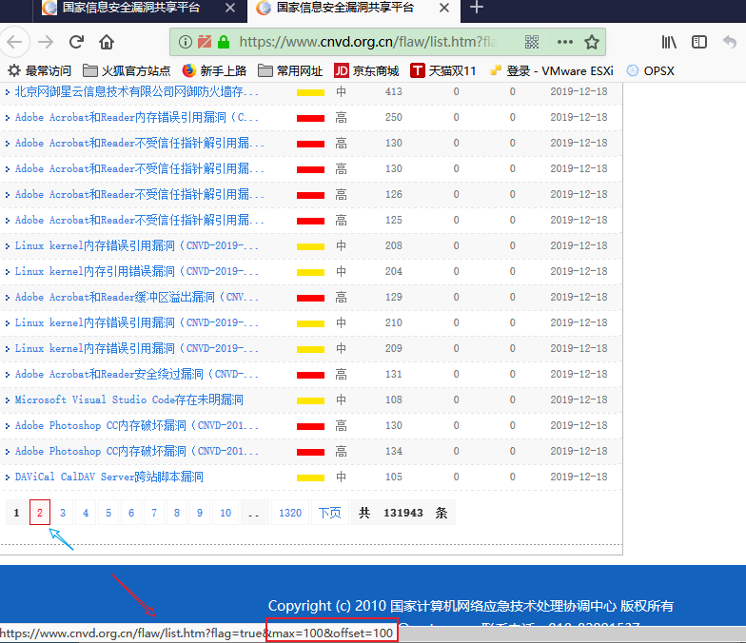Close the active 国家信息安全漏洞共享平台 tab
Screen dimensions: 746x643
(x=443, y=8)
